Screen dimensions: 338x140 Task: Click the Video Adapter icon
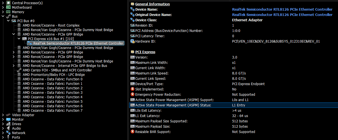click(8, 115)
